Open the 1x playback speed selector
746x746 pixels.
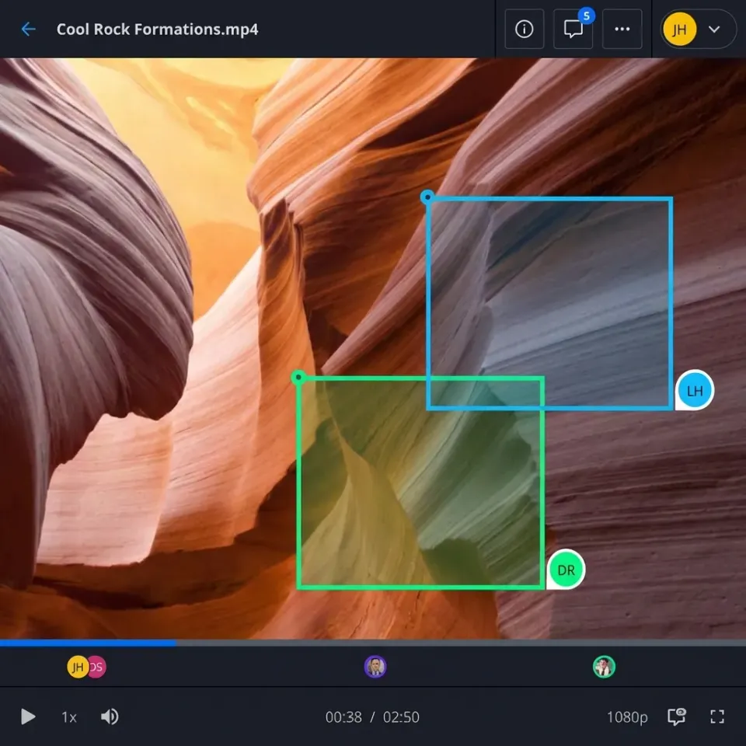tap(68, 716)
